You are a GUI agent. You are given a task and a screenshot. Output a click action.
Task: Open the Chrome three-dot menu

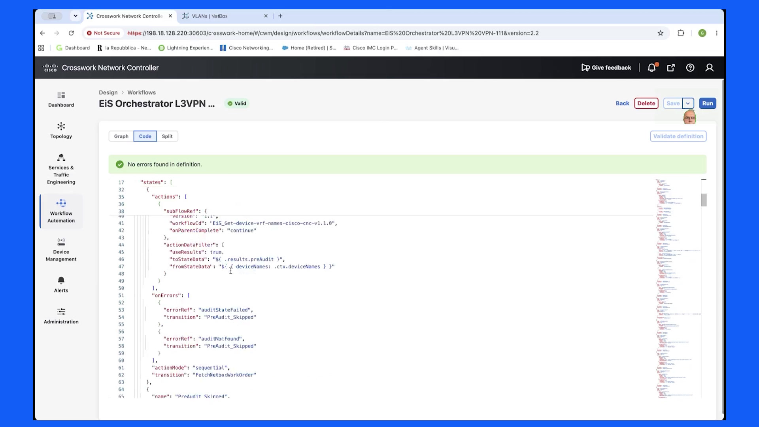[717, 33]
